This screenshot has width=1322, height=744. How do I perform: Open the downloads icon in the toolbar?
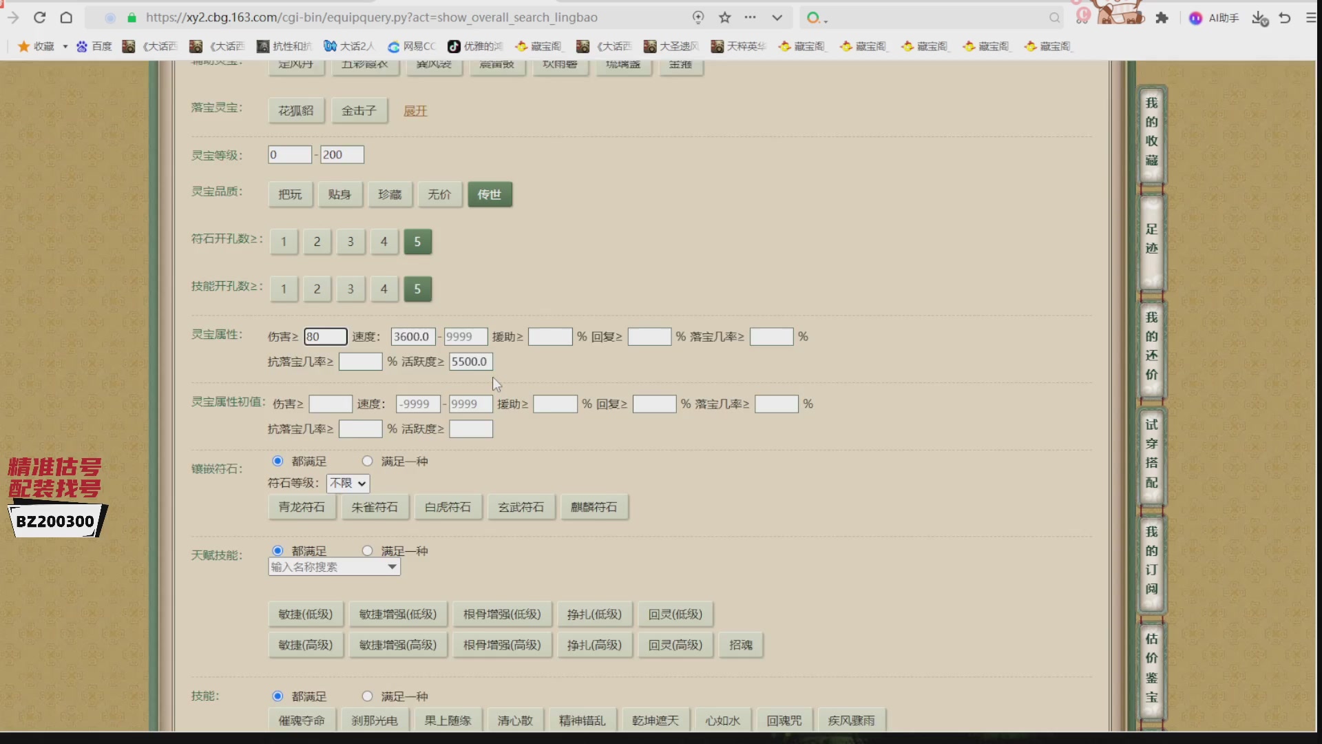click(1259, 18)
